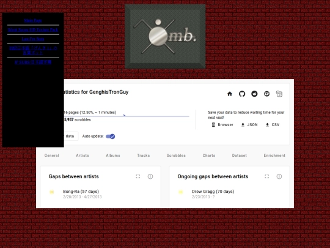Click the 'Statistics for GenghisTronGuy' heading
Screen dimensions: 330x248
click(96, 92)
